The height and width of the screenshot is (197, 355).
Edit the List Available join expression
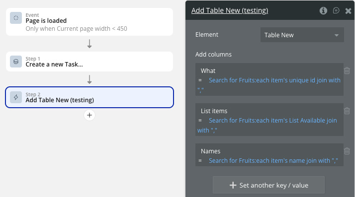[267, 125]
